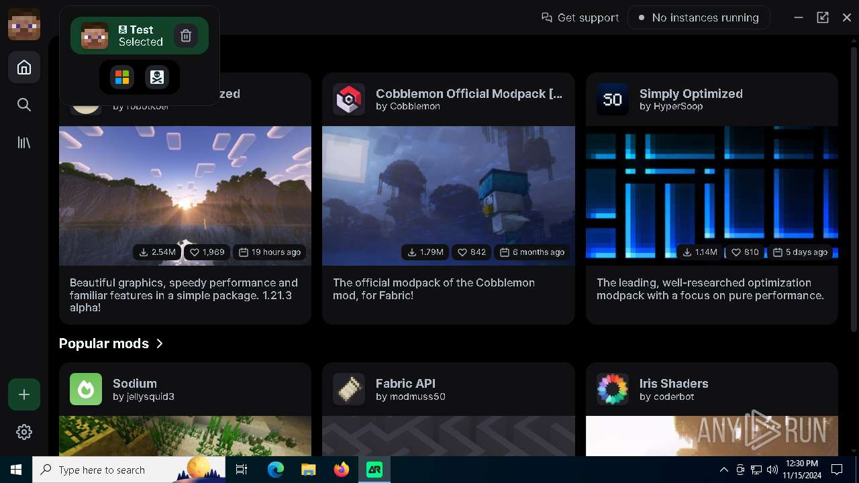Open Iris Shaders mod icon

coord(613,389)
